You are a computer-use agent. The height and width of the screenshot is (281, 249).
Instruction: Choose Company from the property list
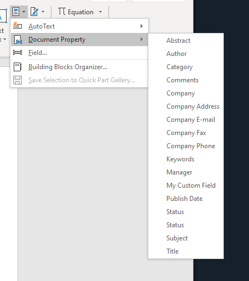[x=186, y=93]
